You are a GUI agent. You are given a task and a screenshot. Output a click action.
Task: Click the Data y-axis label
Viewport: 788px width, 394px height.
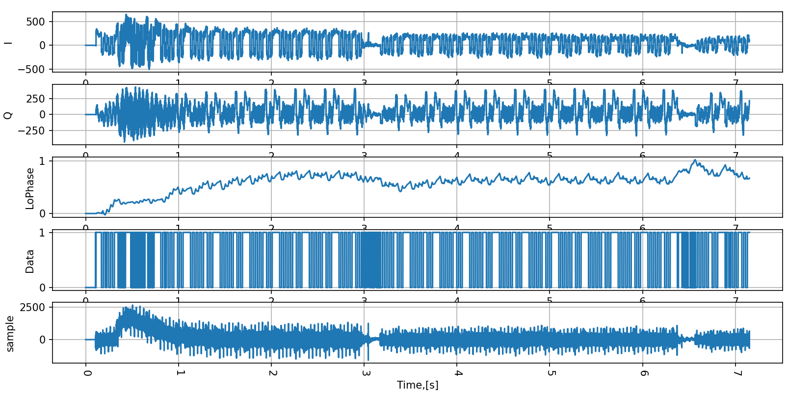coord(30,261)
